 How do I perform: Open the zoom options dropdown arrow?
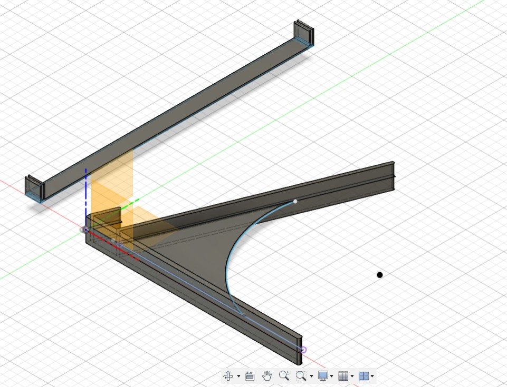pos(311,376)
